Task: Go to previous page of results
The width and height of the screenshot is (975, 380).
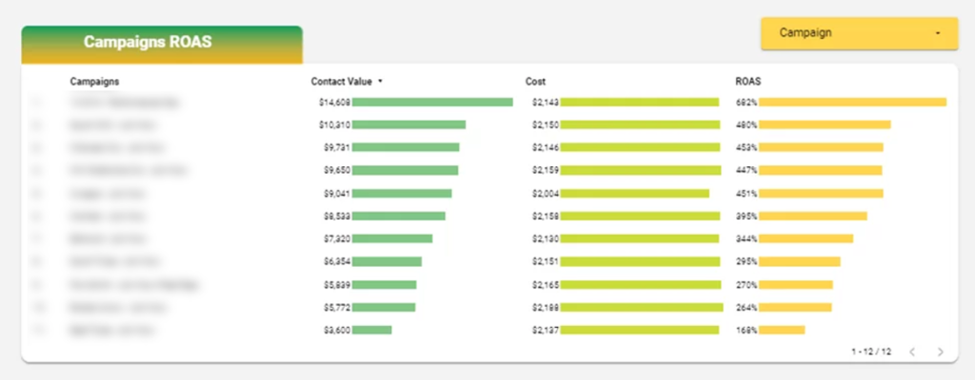Action: (x=912, y=351)
